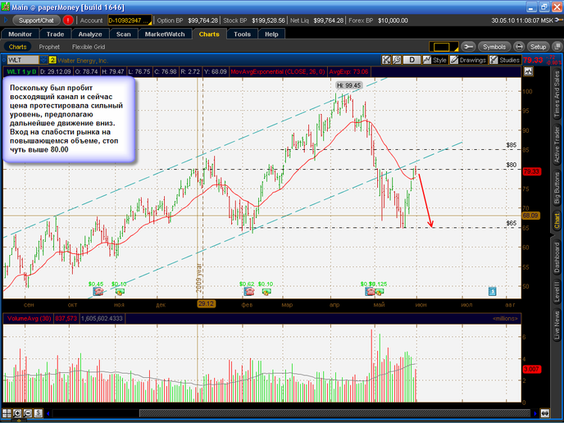Image resolution: width=564 pixels, height=423 pixels.
Task: Click the yellow color link number 2 icon
Action: pos(52,60)
